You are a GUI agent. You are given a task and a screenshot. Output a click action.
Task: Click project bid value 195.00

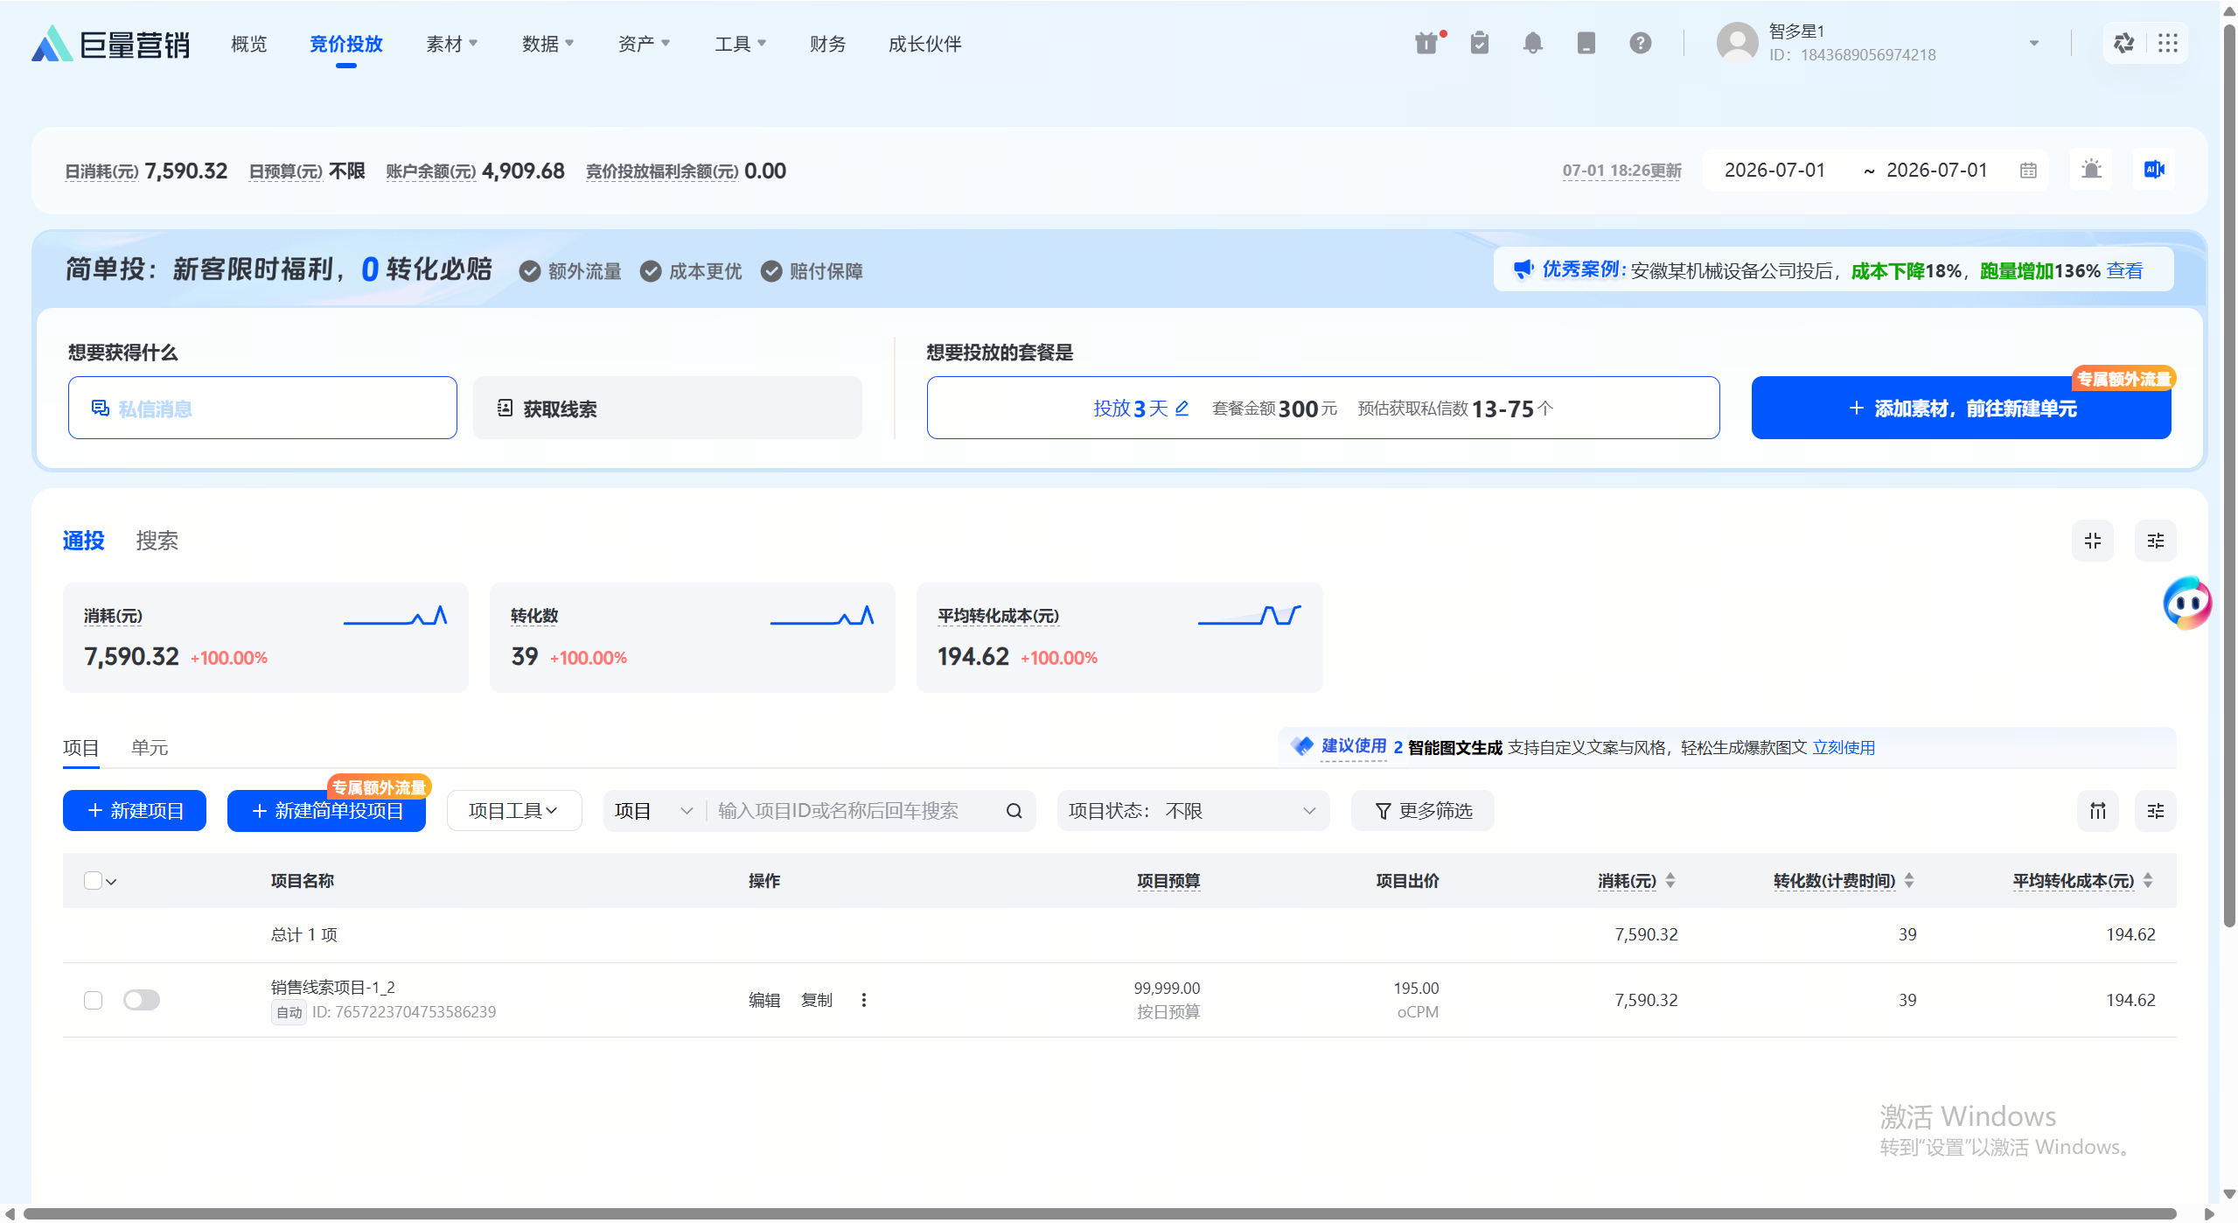click(1415, 989)
